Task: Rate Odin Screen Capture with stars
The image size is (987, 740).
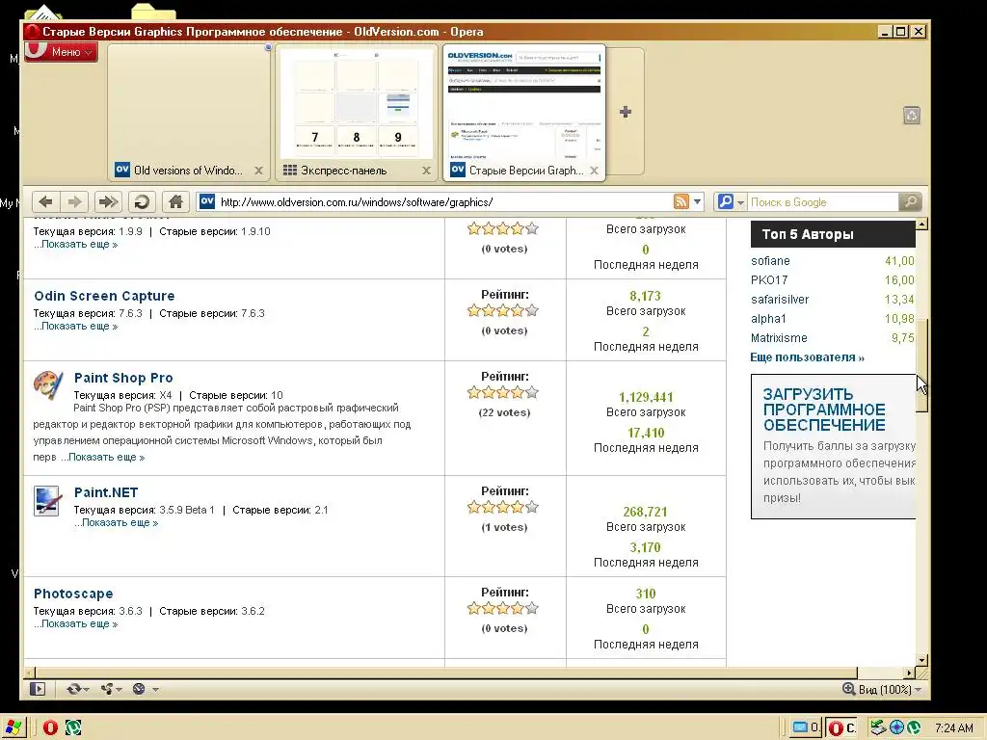Action: [503, 310]
